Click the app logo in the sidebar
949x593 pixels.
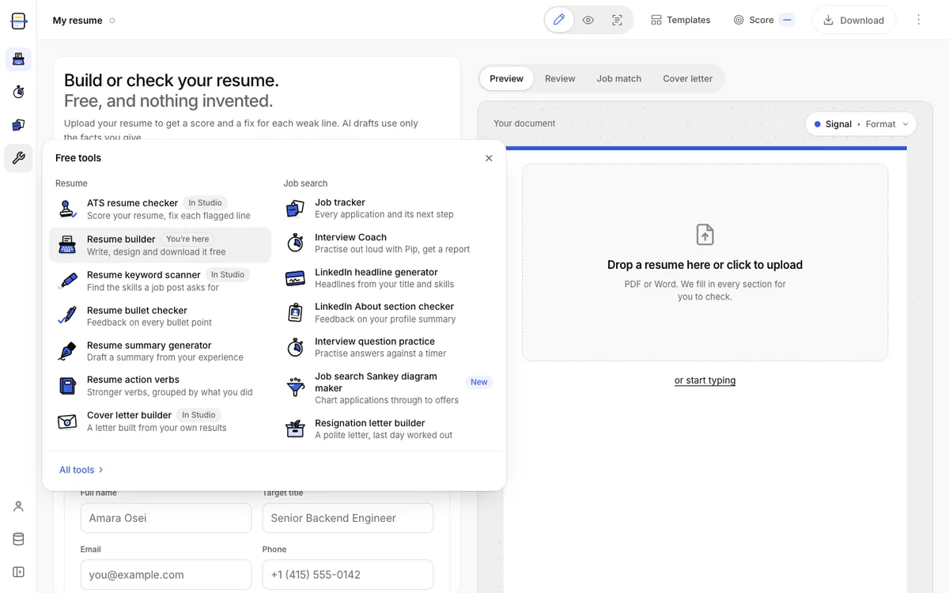[x=18, y=21]
